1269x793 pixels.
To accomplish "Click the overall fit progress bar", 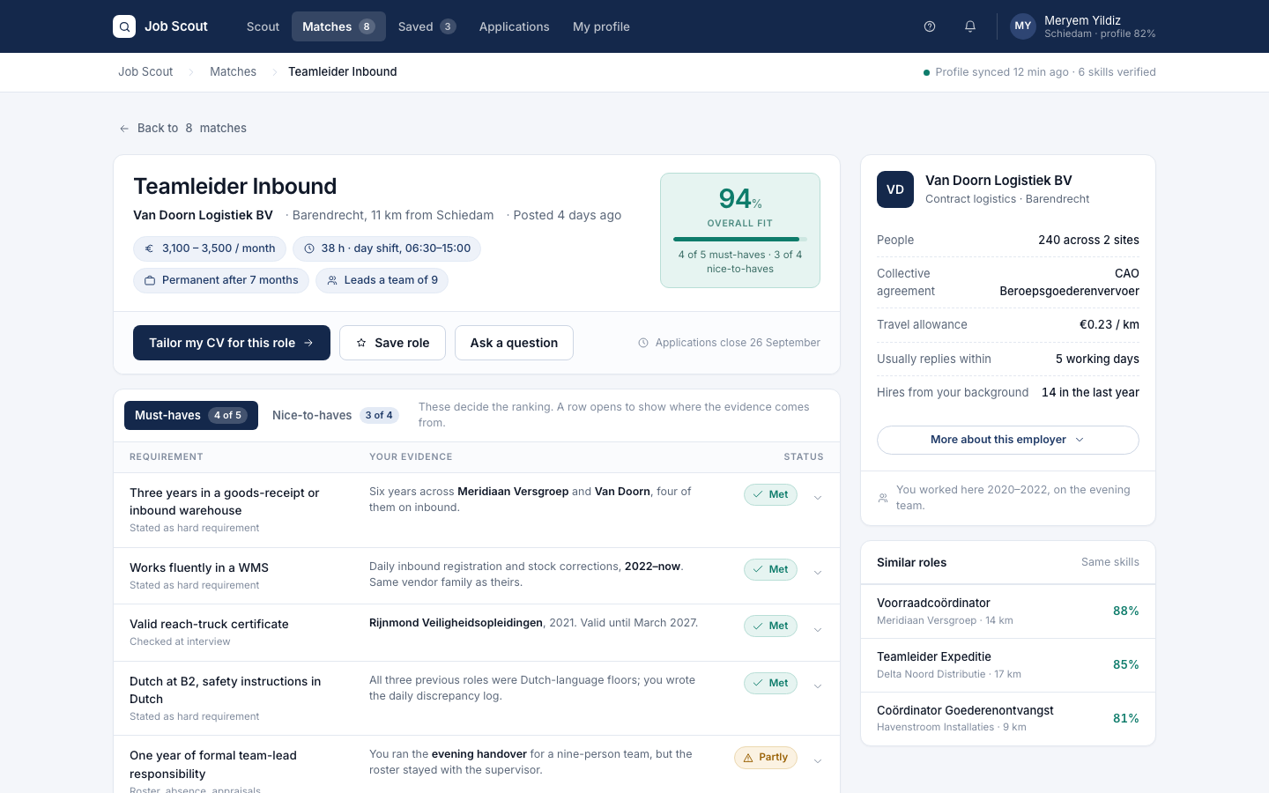I will click(x=740, y=239).
